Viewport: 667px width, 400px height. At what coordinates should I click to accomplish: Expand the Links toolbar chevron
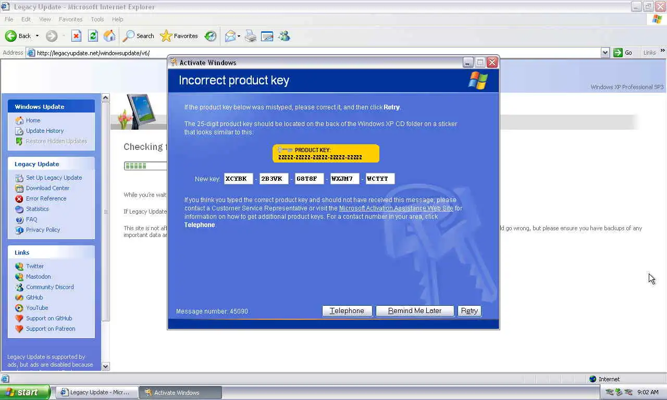click(x=662, y=51)
